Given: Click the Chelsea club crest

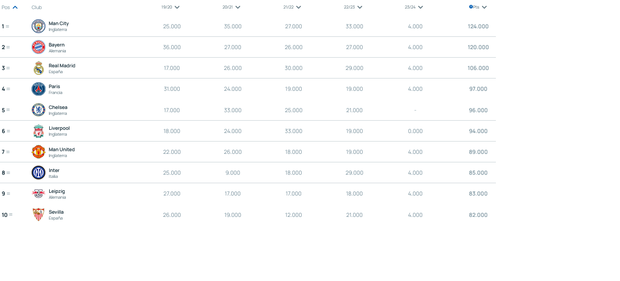Looking at the screenshot, I should point(38,110).
